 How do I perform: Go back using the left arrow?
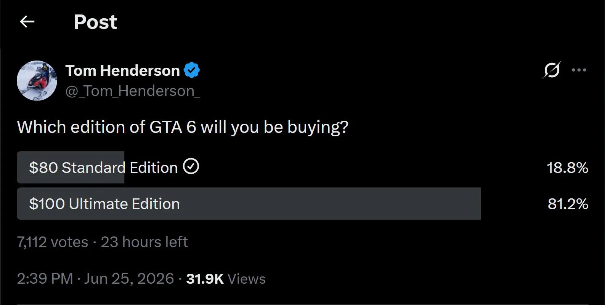coord(27,22)
